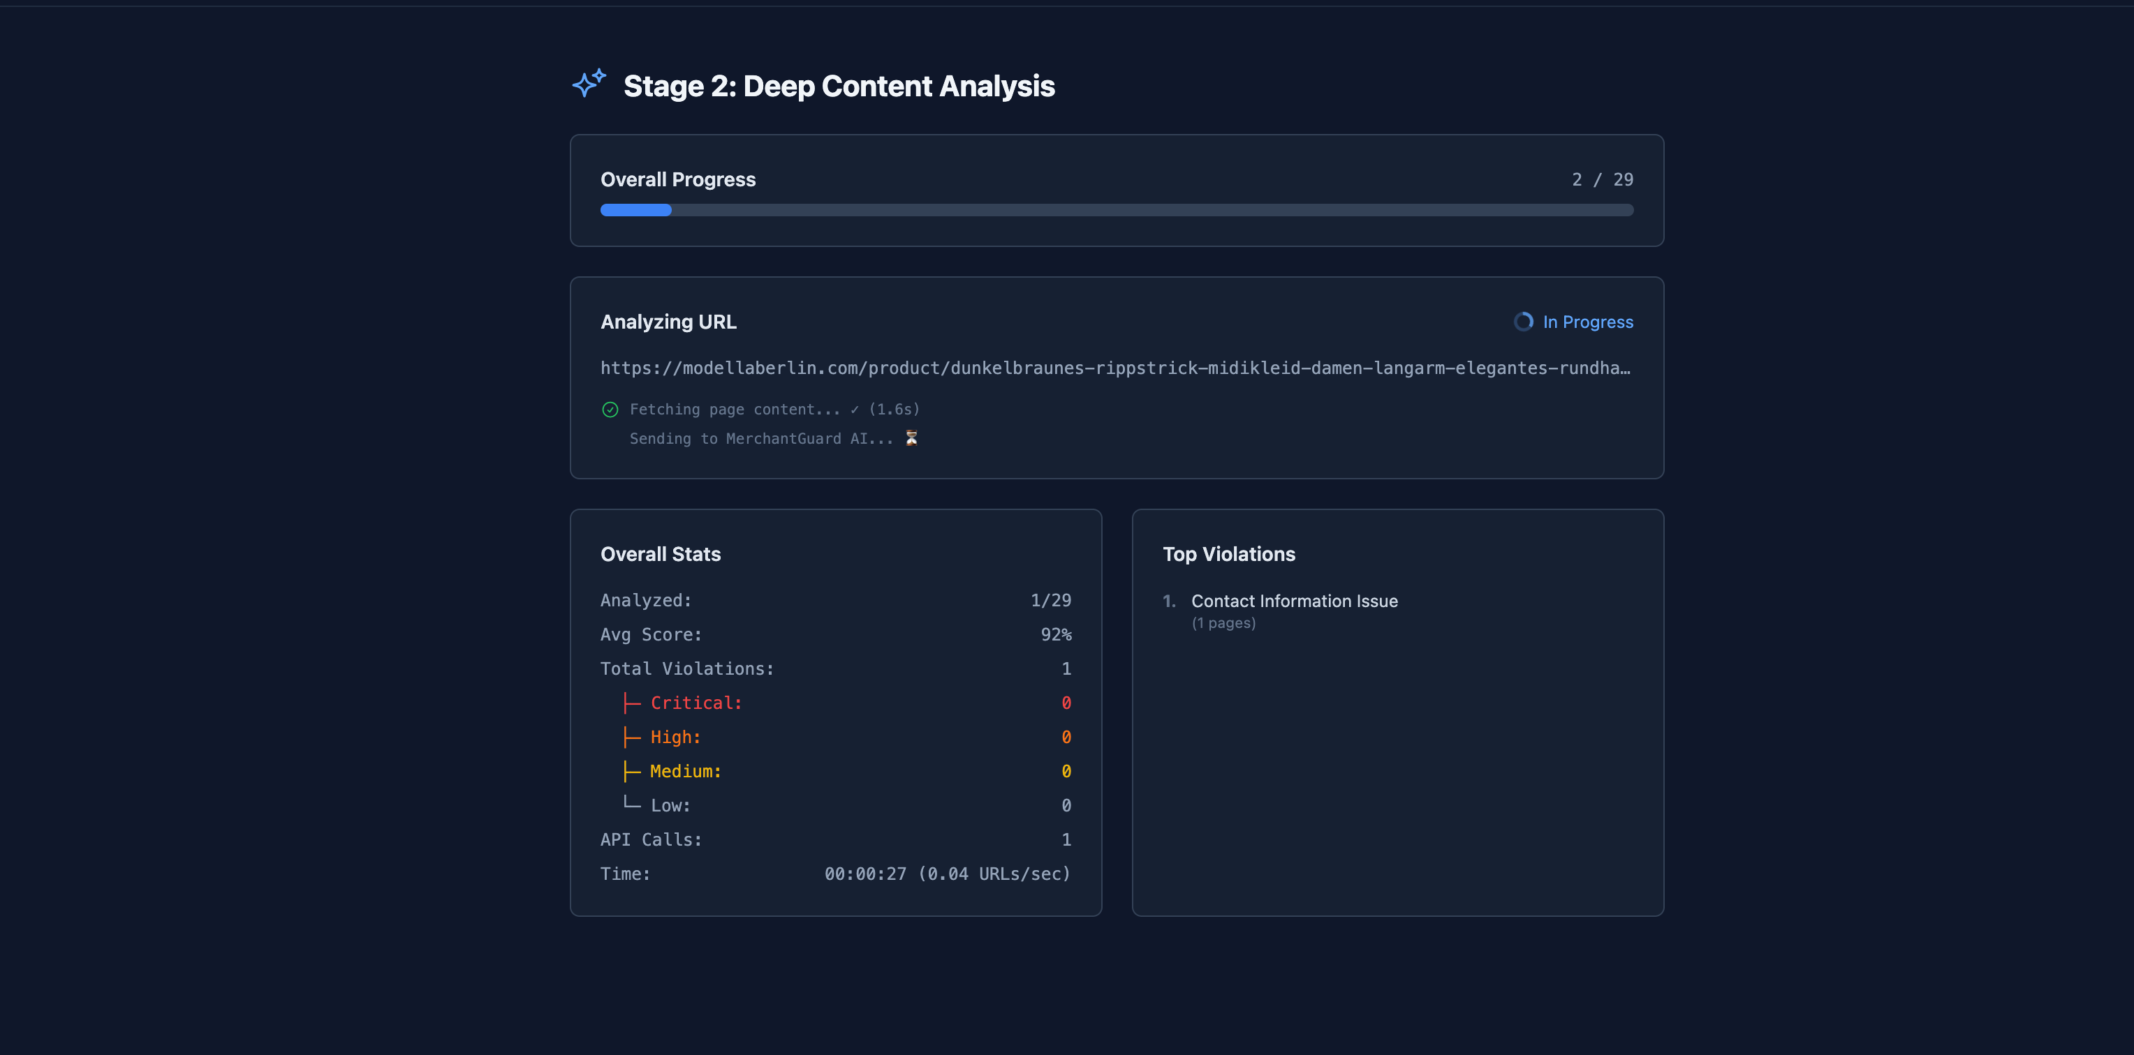Click the sparkles icon beside the stage title
The width and height of the screenshot is (2134, 1055).
[x=588, y=84]
